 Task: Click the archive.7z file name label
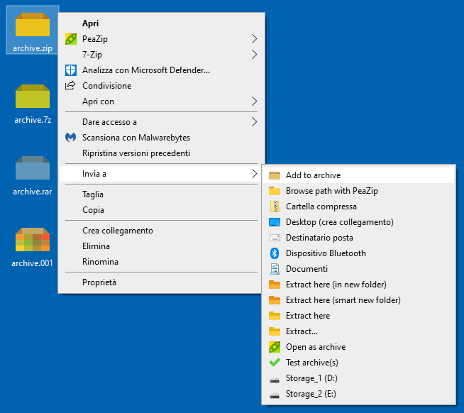(x=33, y=120)
